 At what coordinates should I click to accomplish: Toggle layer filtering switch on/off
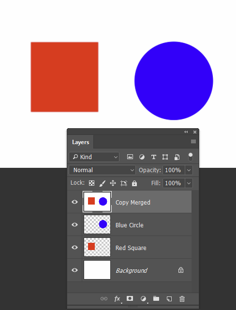coord(191,157)
